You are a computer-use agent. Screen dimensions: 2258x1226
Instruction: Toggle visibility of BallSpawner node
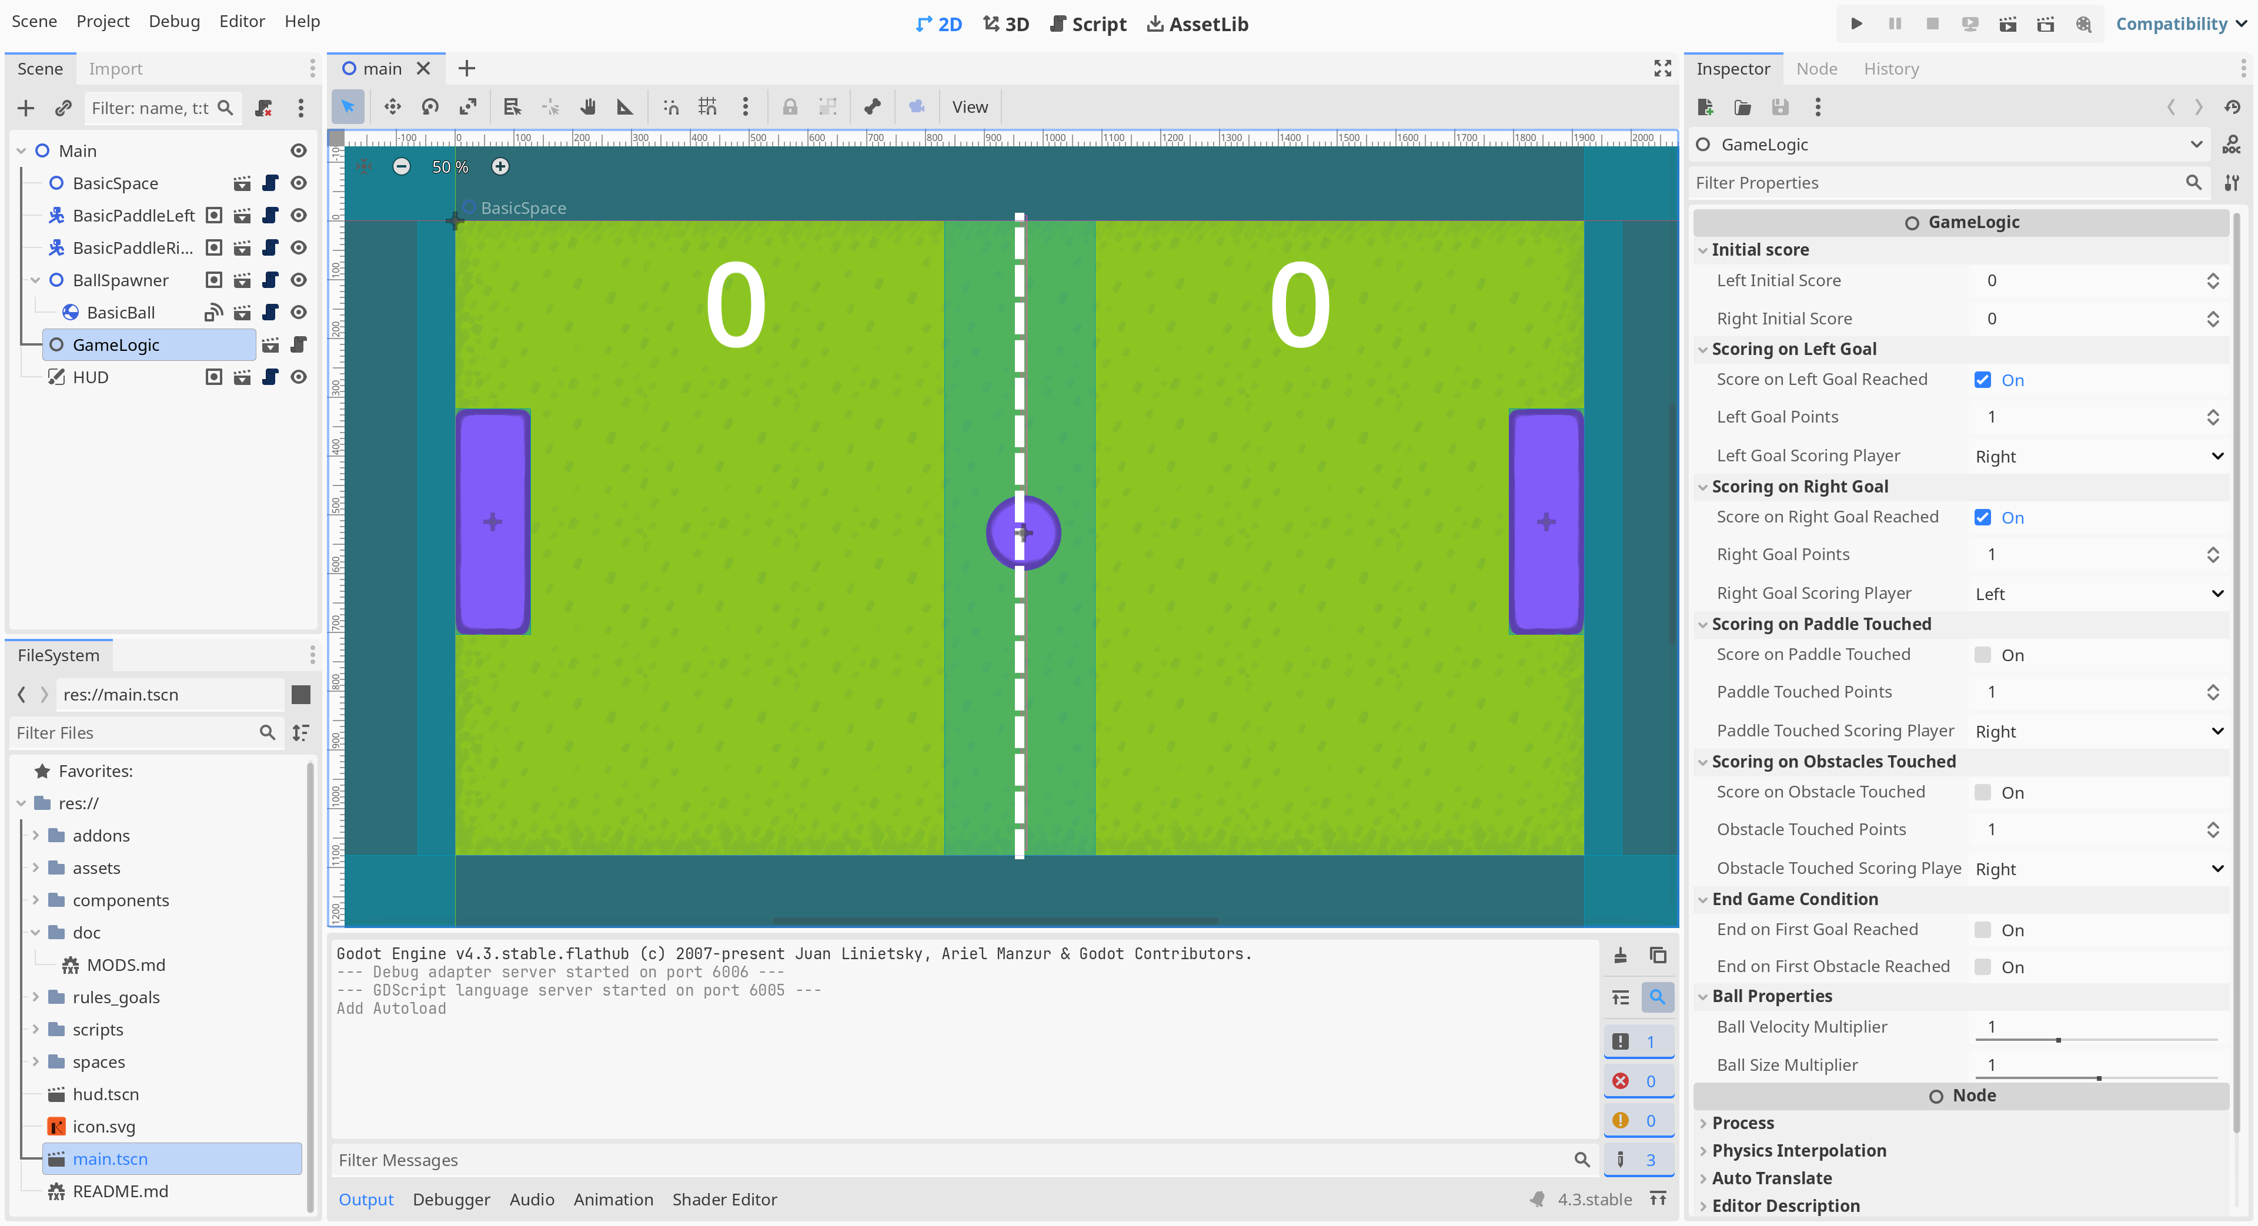click(x=299, y=280)
